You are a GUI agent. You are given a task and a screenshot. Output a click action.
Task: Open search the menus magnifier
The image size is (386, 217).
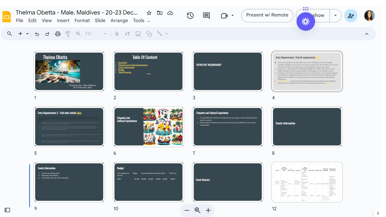coord(10,34)
